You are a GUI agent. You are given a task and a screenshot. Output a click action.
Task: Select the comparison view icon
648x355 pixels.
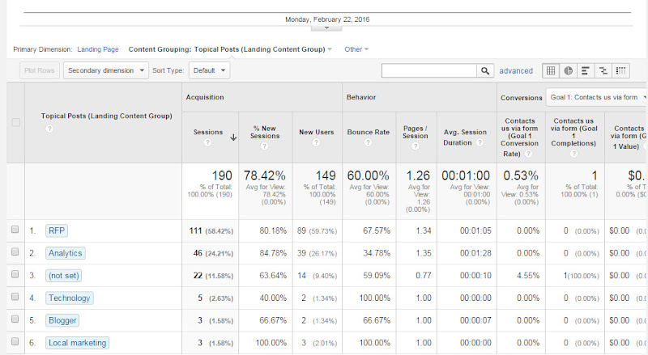(603, 70)
